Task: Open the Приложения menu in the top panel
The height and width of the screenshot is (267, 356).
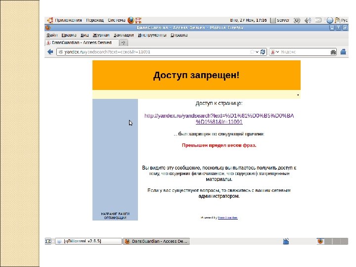Action: click(68, 20)
